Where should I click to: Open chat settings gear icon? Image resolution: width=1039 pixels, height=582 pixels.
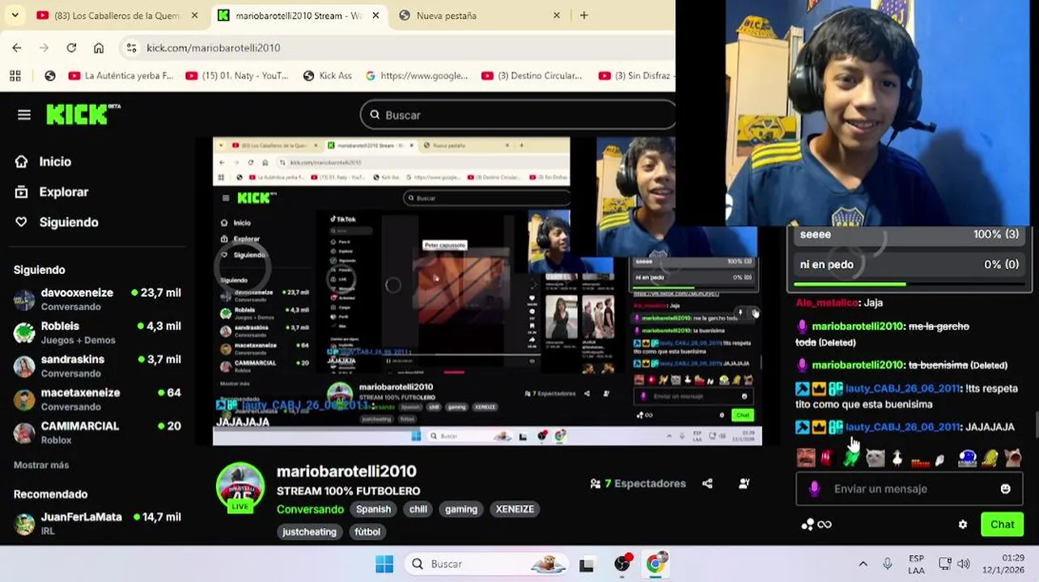click(x=963, y=525)
